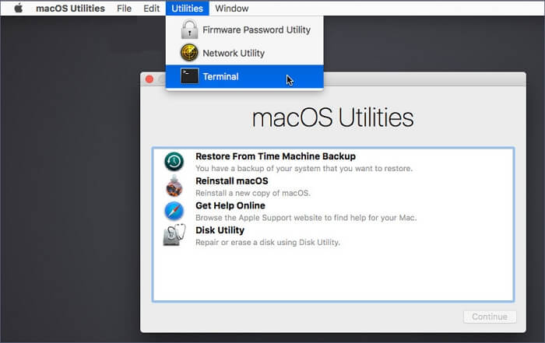This screenshot has height=343, width=545.
Task: Select the Restore From Time Machine Backup title
Action: pos(275,156)
